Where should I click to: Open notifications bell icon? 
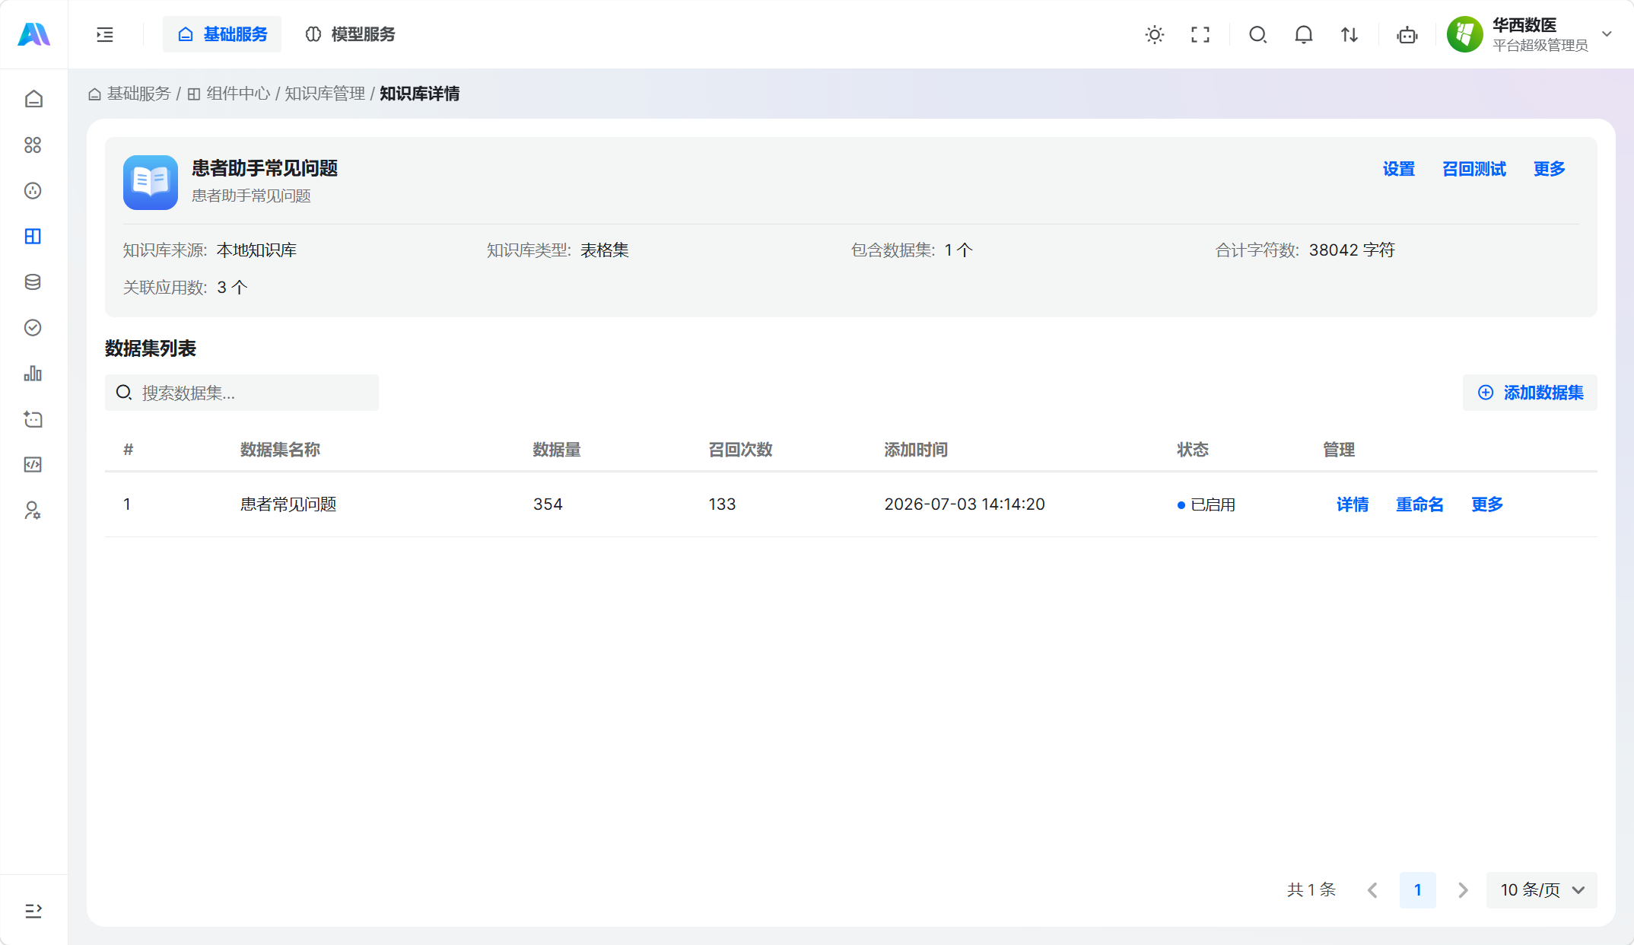(x=1304, y=34)
